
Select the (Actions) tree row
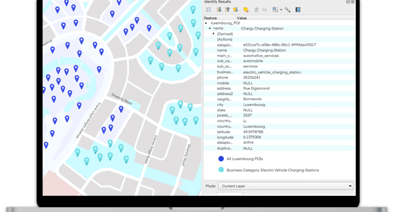[x=225, y=39]
